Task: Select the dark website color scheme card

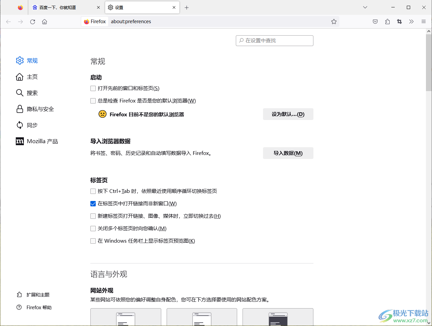Action: click(278, 317)
